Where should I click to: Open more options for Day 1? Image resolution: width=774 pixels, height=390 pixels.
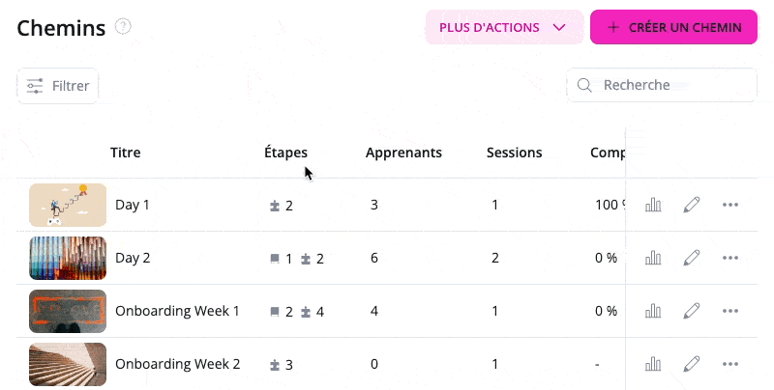(x=730, y=205)
